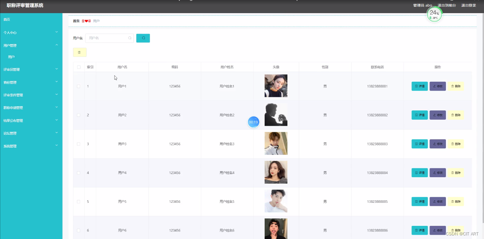The height and width of the screenshot is (239, 484).
Task: Click the 职称评审管理系统 title
Action: coord(25,5)
